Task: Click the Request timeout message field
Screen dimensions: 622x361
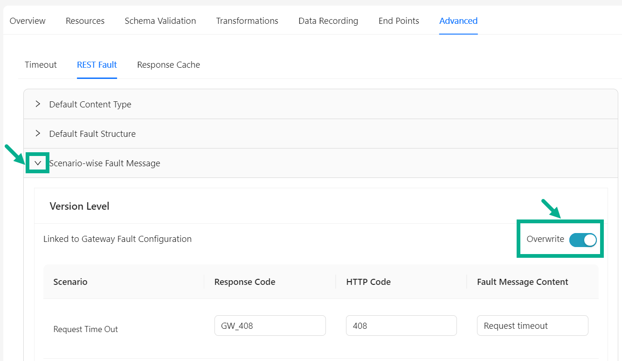Action: click(532, 326)
